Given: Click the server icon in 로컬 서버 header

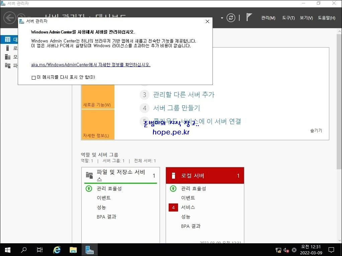Looking at the screenshot, I should pyautogui.click(x=173, y=176).
